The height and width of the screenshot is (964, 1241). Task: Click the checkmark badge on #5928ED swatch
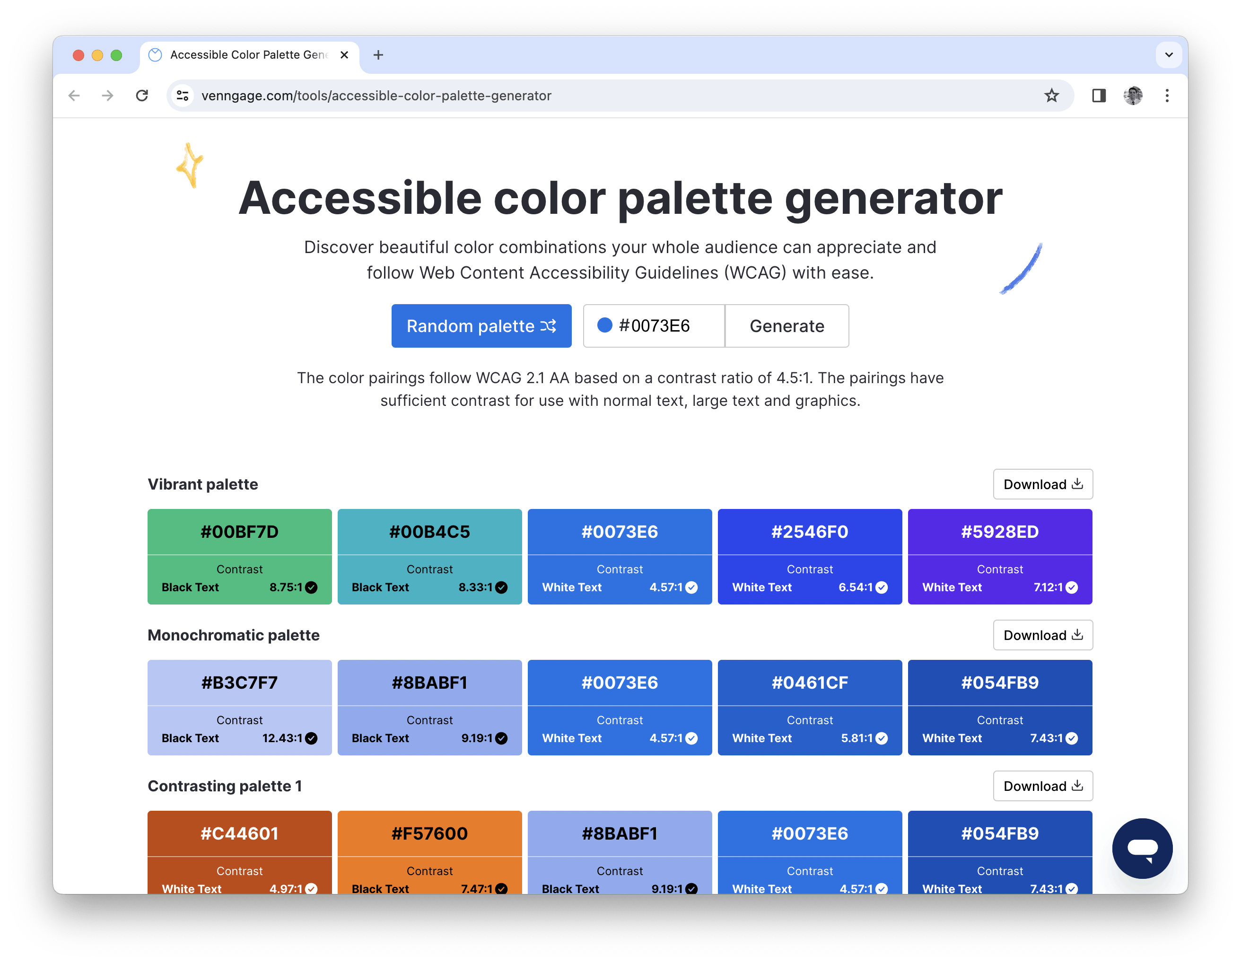(x=1071, y=588)
